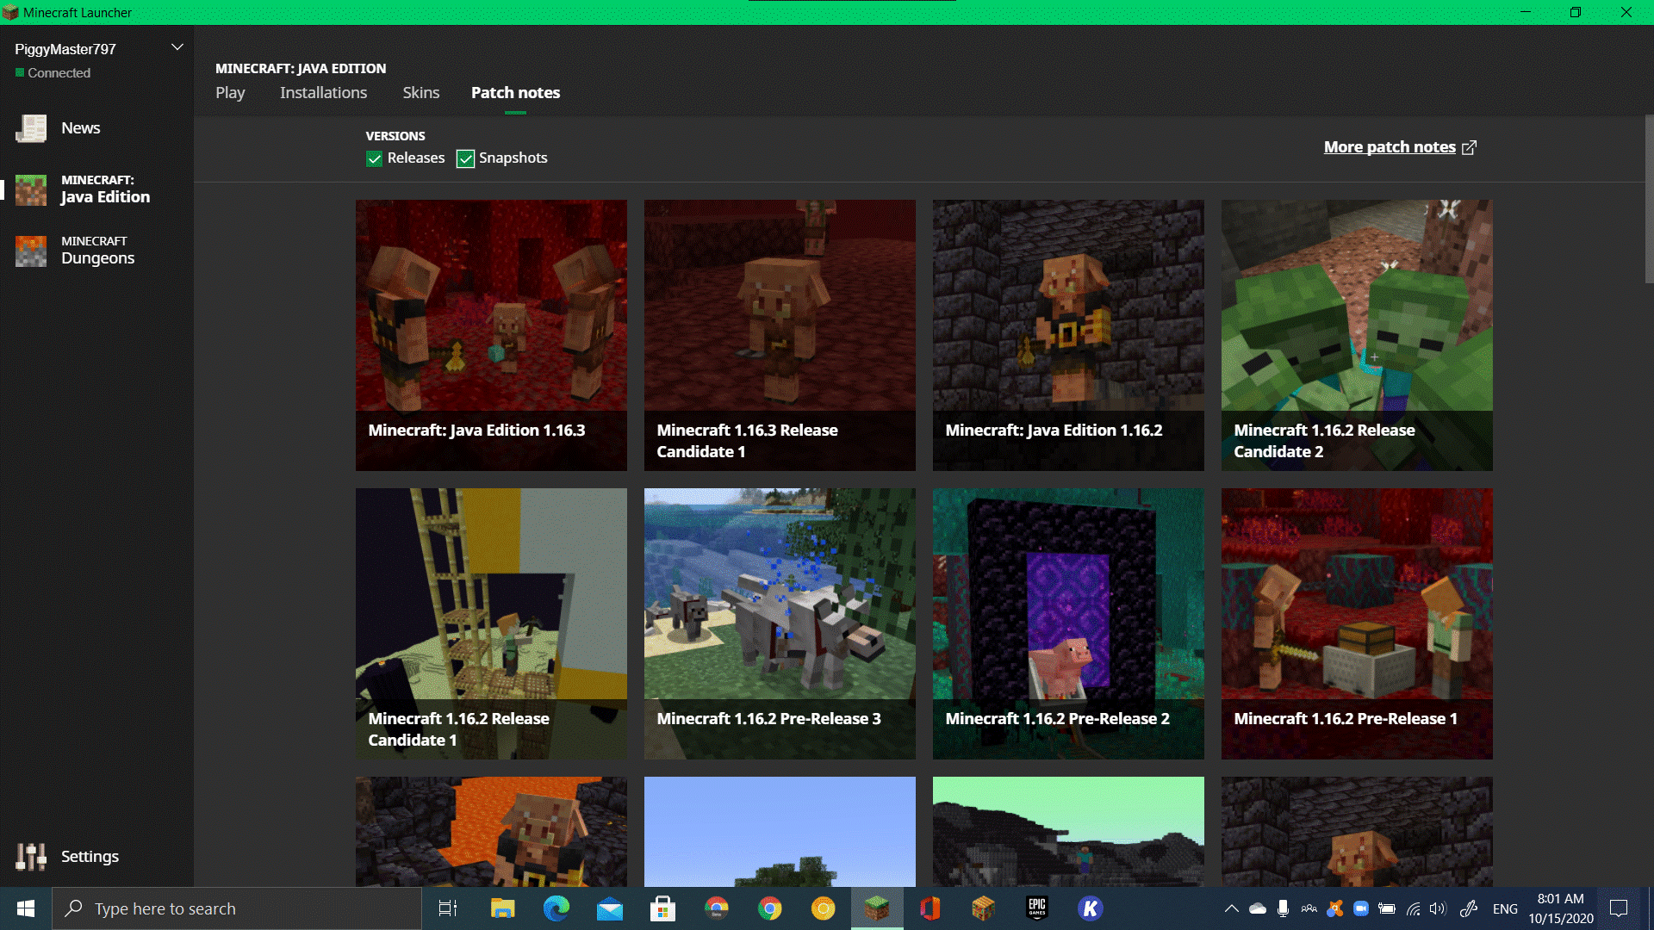Uncheck the Releases checkbox
The height and width of the screenshot is (930, 1654).
coord(375,158)
